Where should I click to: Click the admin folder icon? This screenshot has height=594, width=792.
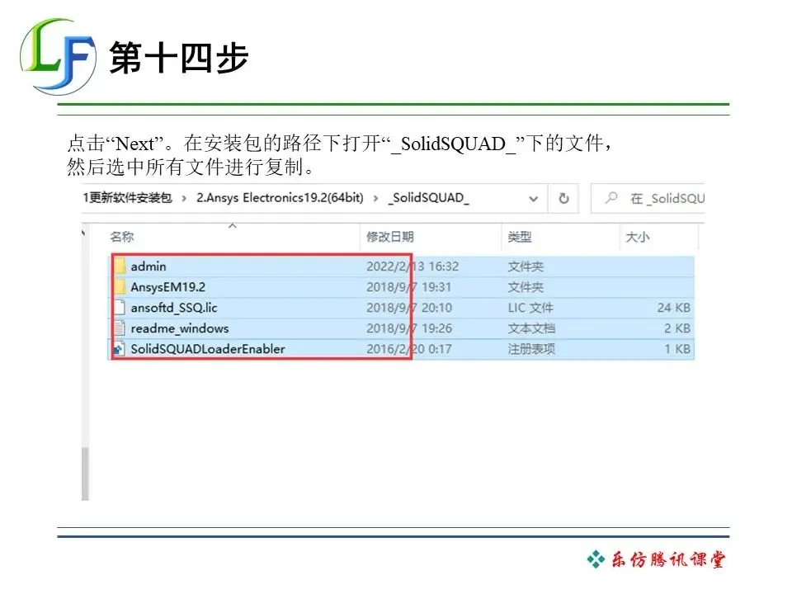[120, 266]
